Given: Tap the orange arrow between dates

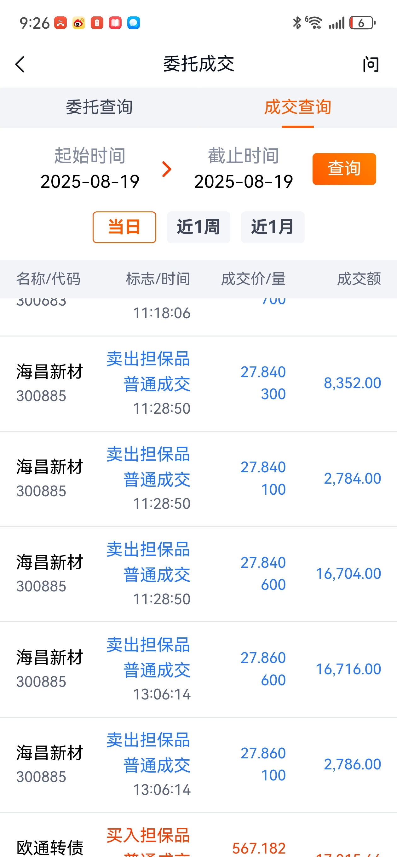Looking at the screenshot, I should [x=167, y=169].
